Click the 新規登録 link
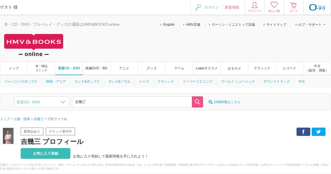Viewport: 331px width, 174px height. point(232,7)
